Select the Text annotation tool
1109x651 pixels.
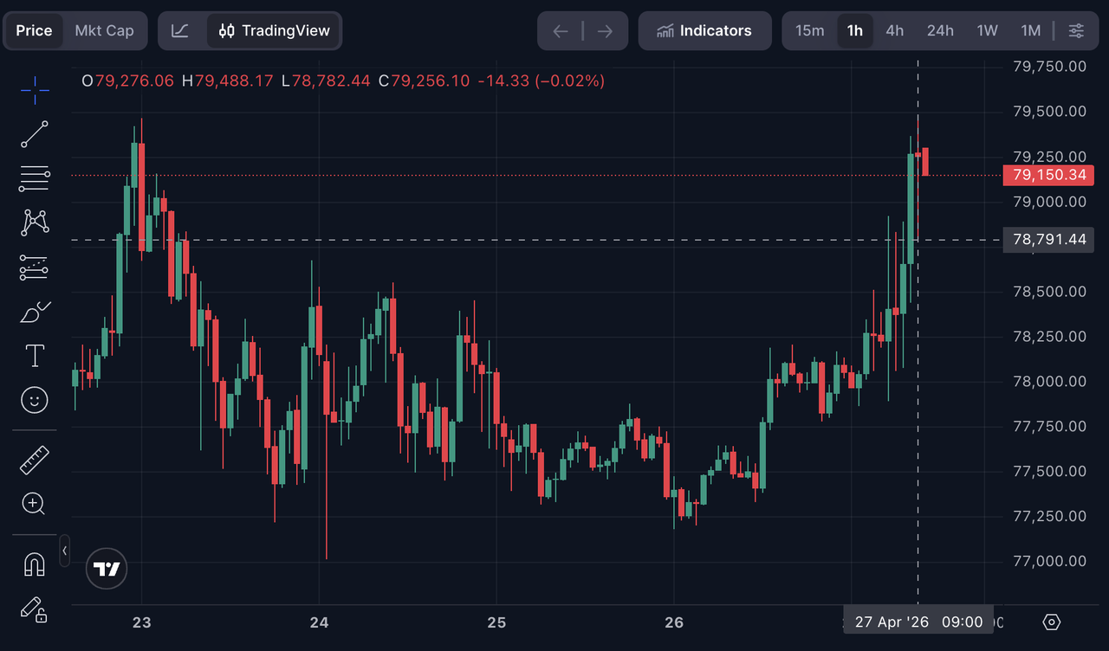pyautogui.click(x=35, y=356)
